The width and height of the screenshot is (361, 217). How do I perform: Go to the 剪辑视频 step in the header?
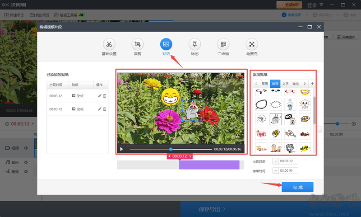(x=291, y=15)
